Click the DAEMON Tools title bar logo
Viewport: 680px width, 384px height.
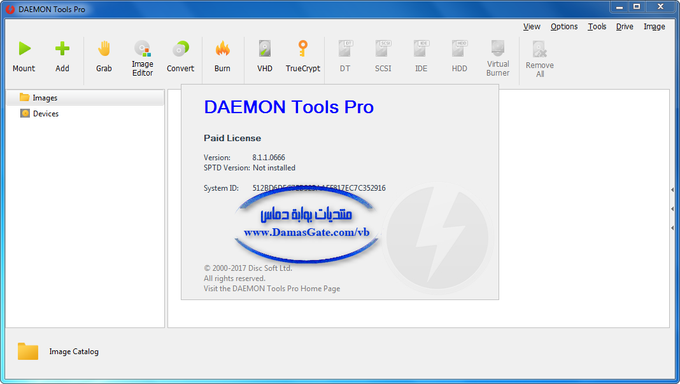click(10, 9)
